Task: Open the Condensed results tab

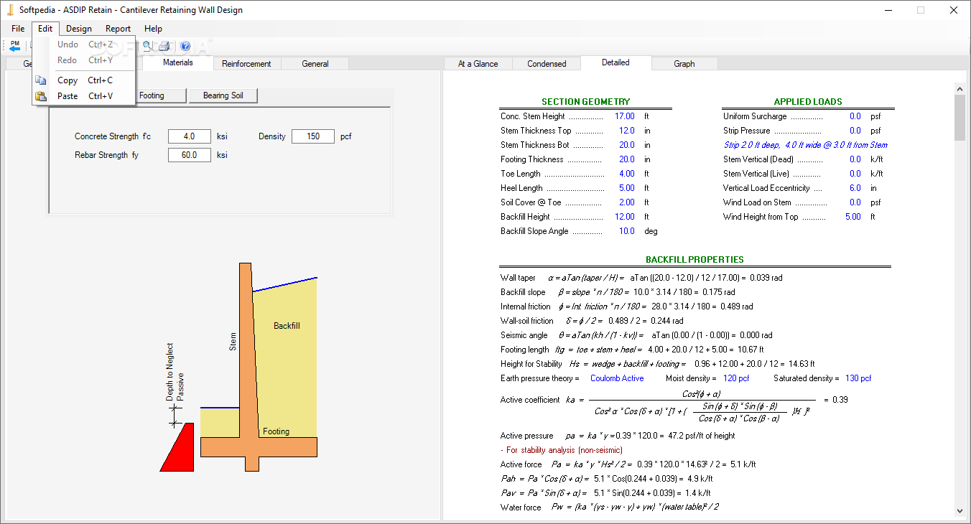Action: coord(547,64)
